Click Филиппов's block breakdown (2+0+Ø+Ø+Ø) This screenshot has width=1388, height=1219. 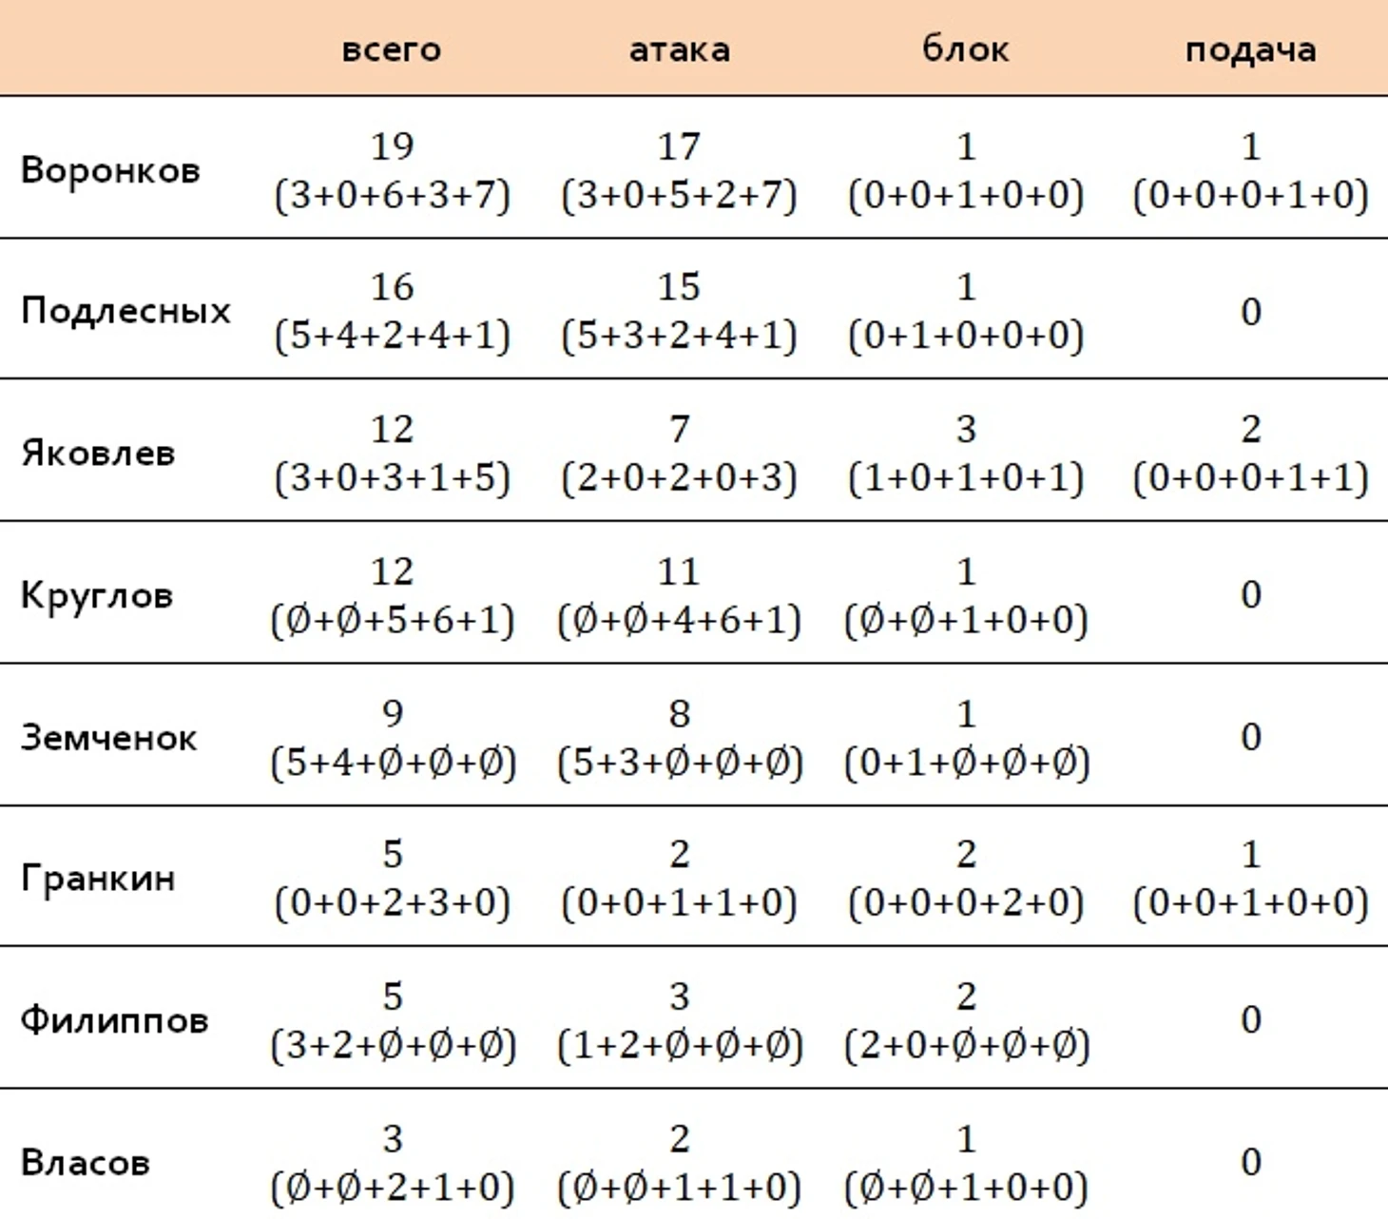(x=966, y=1046)
